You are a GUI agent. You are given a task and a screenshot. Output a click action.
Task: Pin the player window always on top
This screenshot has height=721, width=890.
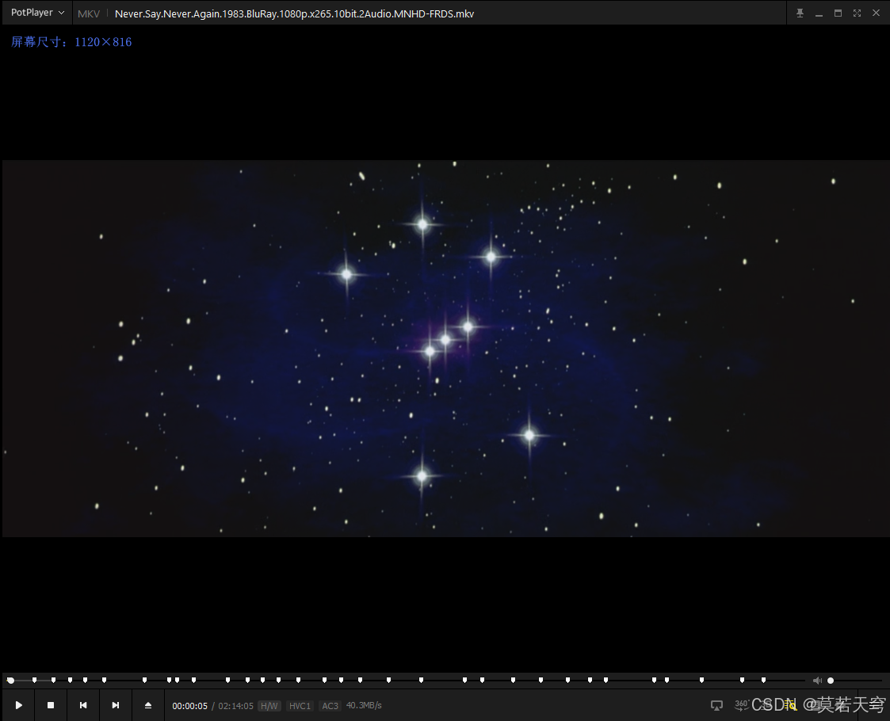(x=800, y=13)
